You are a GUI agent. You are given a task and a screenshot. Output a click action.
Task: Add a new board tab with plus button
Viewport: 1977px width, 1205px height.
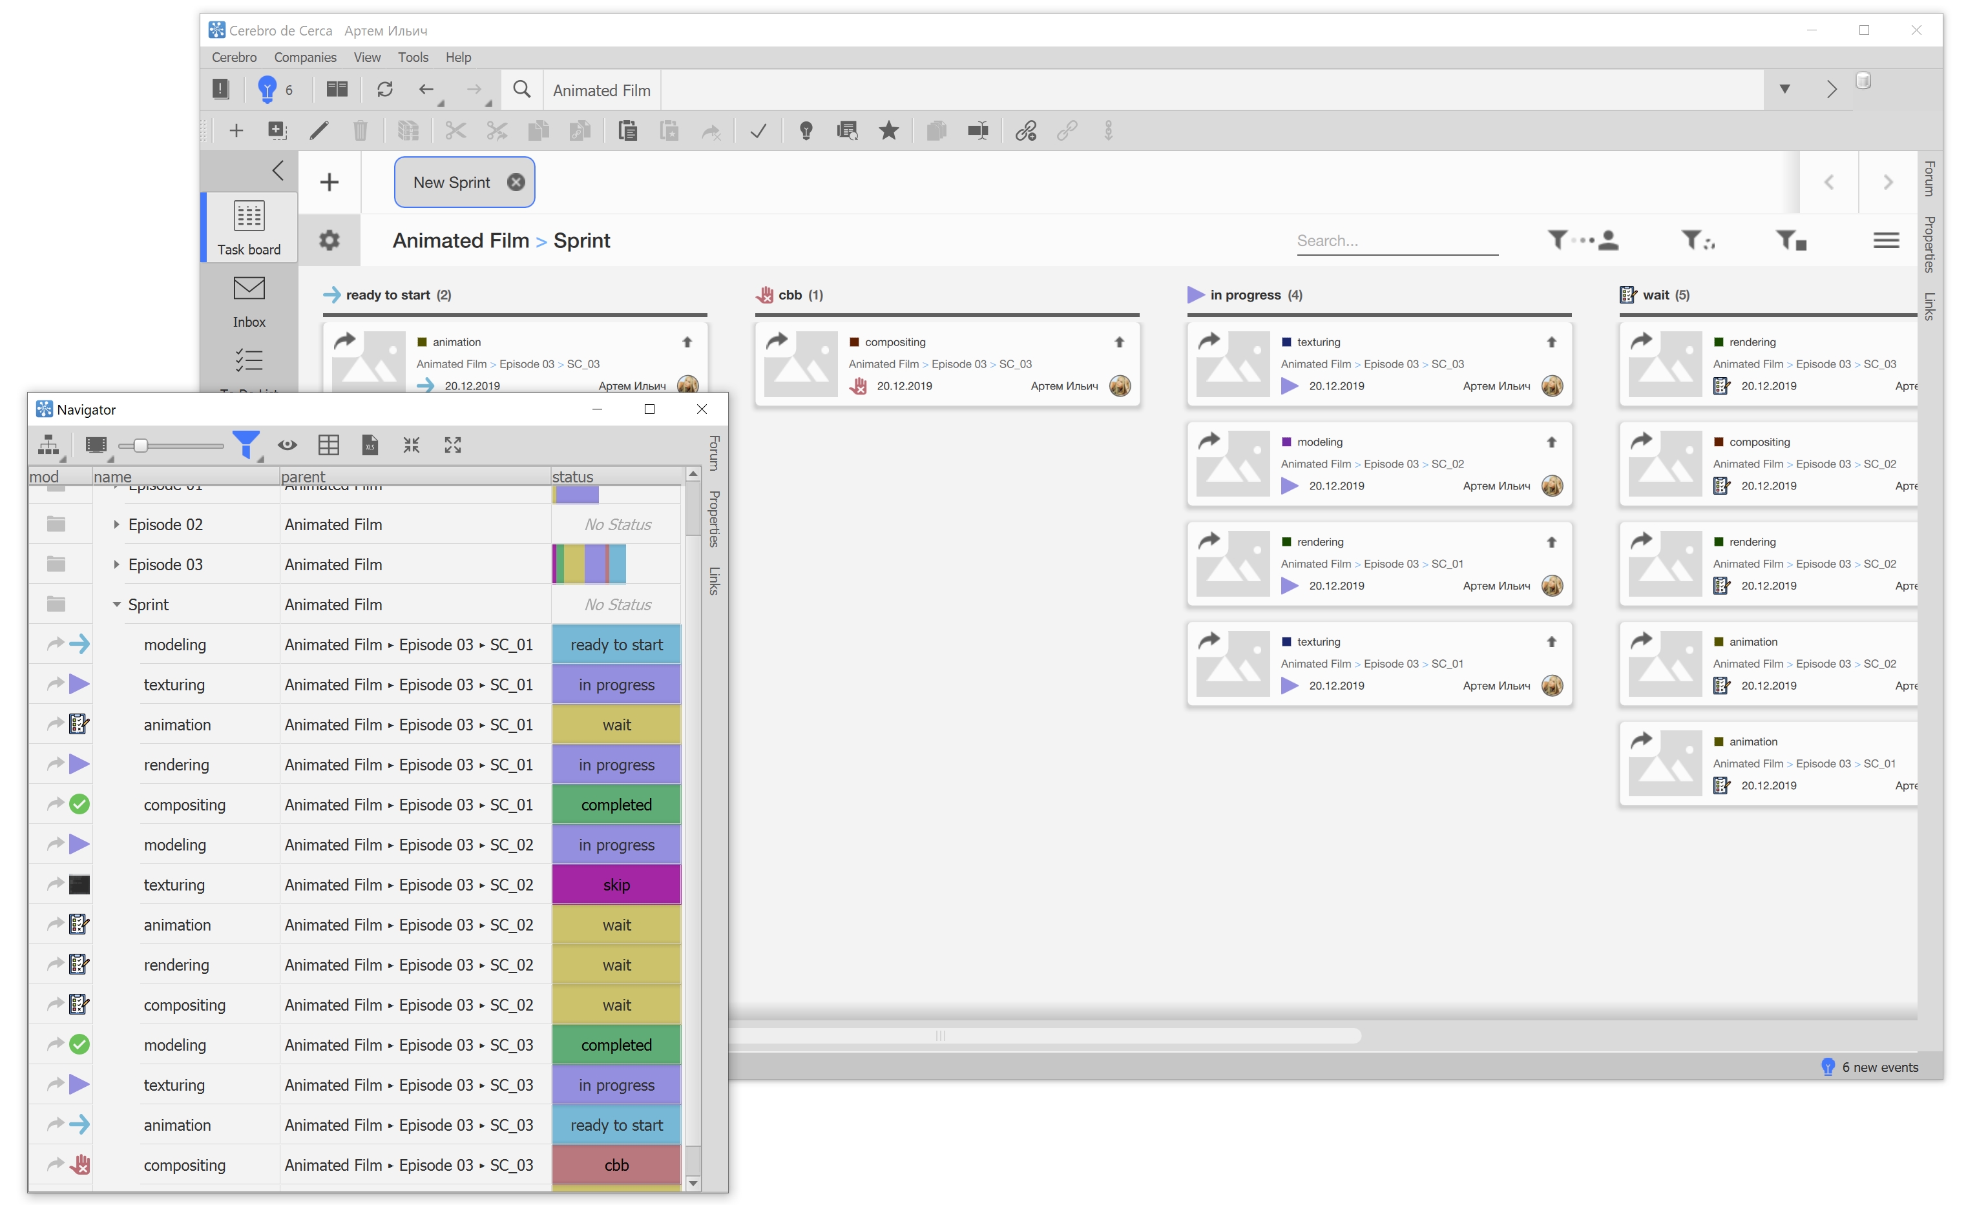click(329, 182)
